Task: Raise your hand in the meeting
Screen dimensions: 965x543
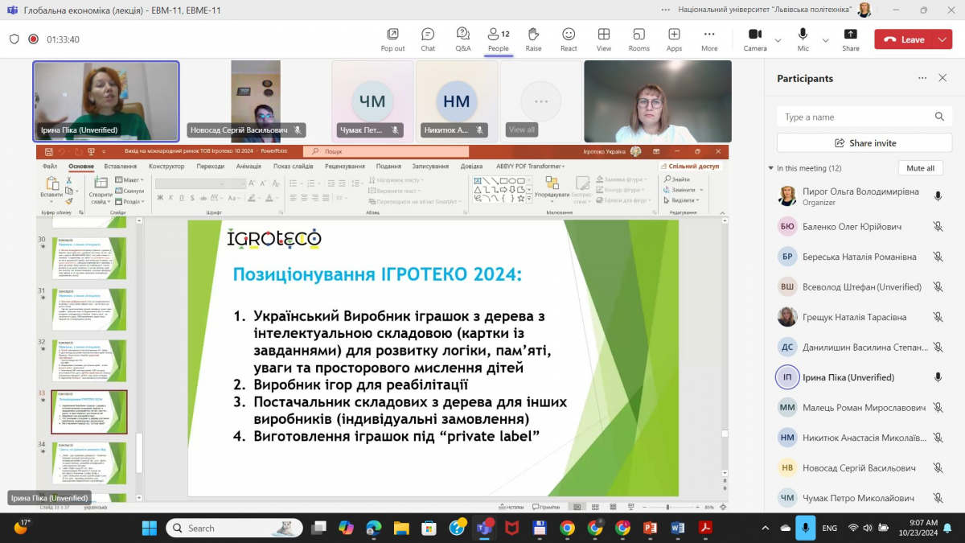Action: click(x=533, y=39)
